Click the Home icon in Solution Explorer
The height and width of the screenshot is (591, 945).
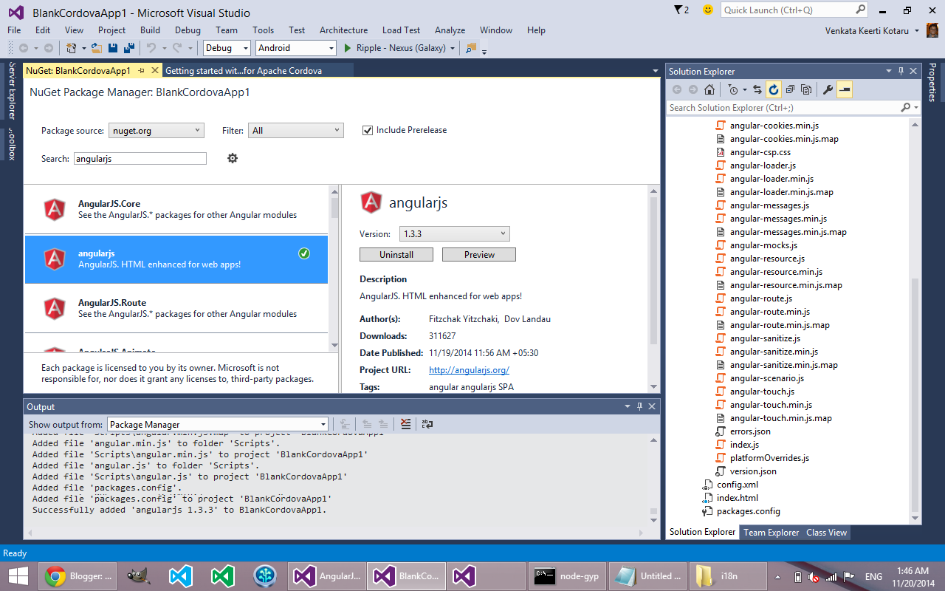click(709, 89)
